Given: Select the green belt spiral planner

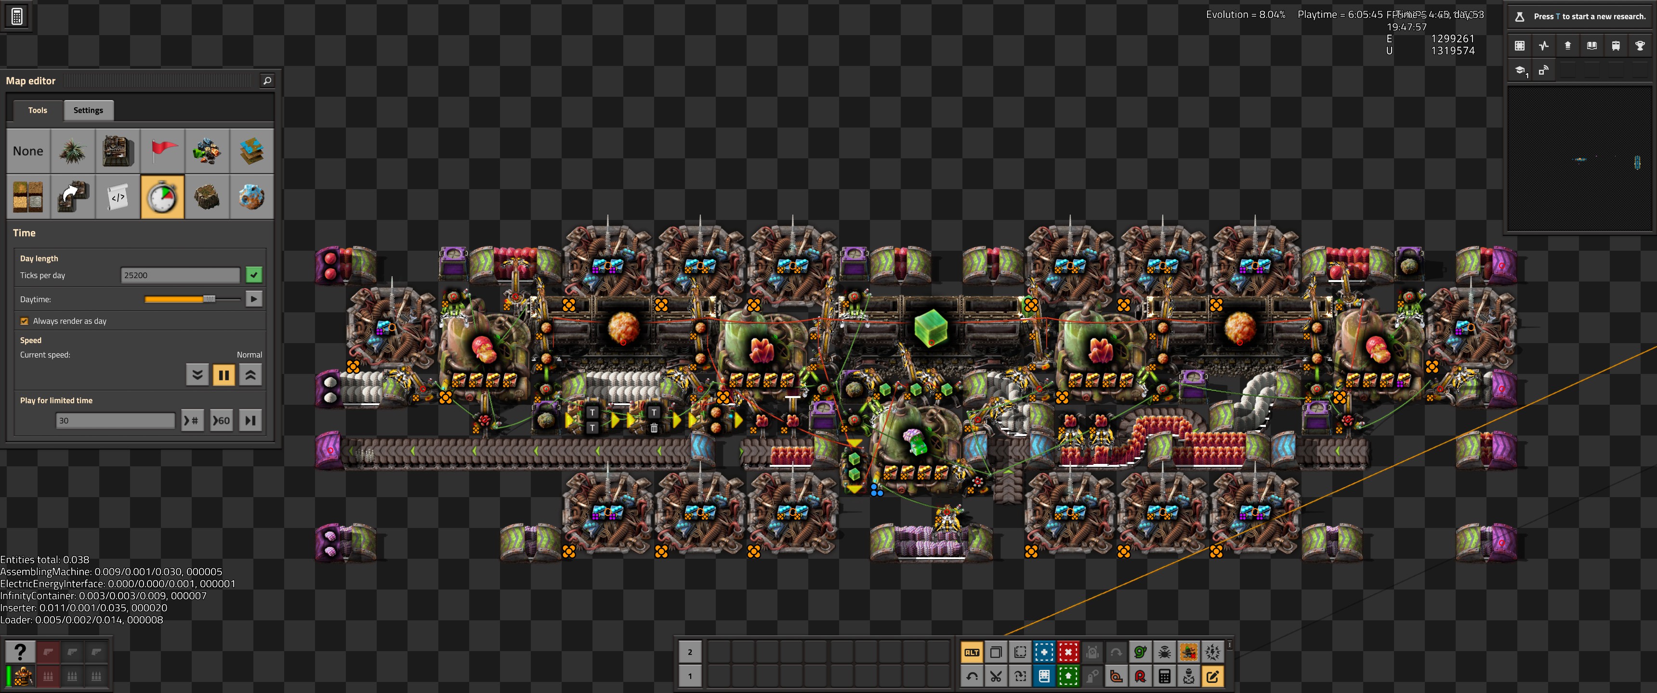Looking at the screenshot, I should coord(1141,653).
